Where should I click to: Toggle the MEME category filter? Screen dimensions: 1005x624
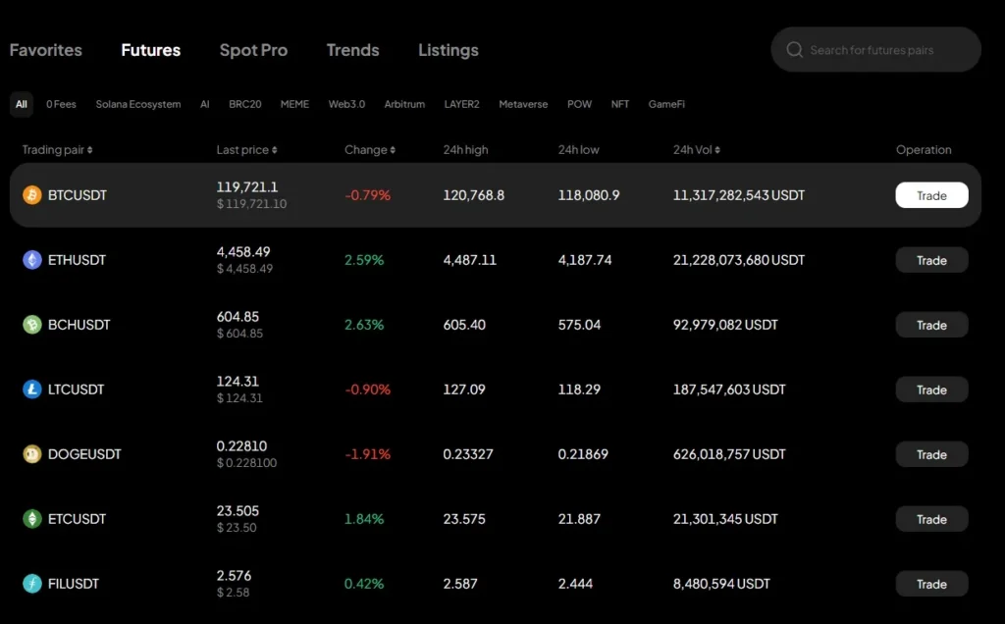coord(294,104)
